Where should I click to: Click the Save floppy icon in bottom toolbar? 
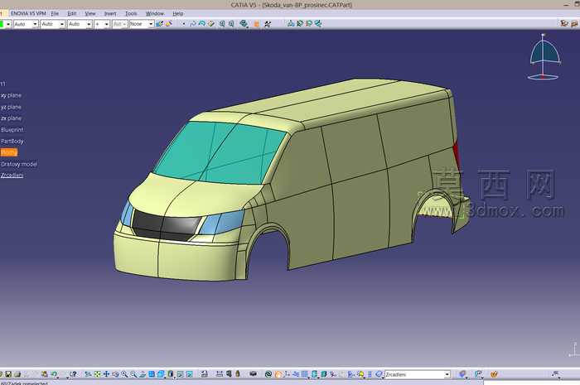8,374
